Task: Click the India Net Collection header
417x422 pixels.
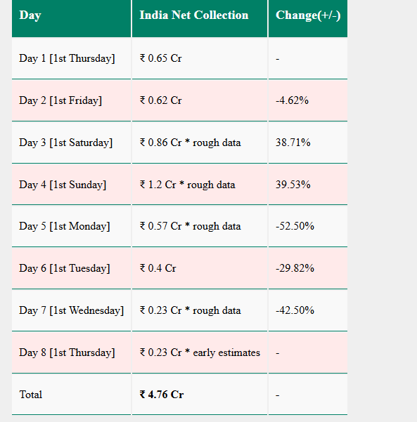Action: pos(200,18)
